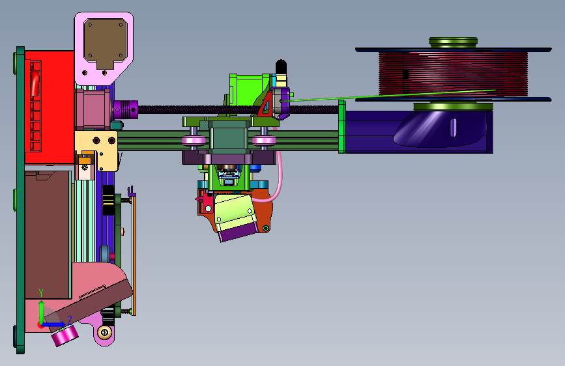Select the purple flexible shaft coupling
565x366 pixels.
[126, 109]
